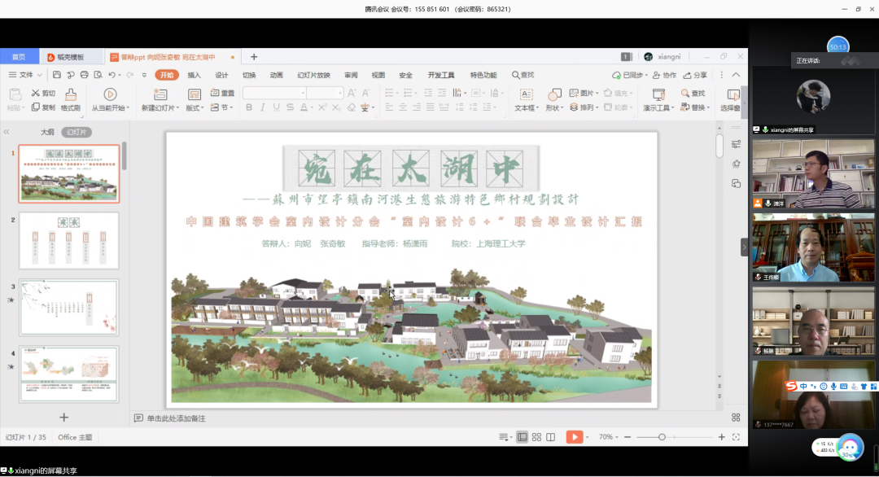
Task: Add slide with plus below thumbnails
Action: [x=64, y=418]
